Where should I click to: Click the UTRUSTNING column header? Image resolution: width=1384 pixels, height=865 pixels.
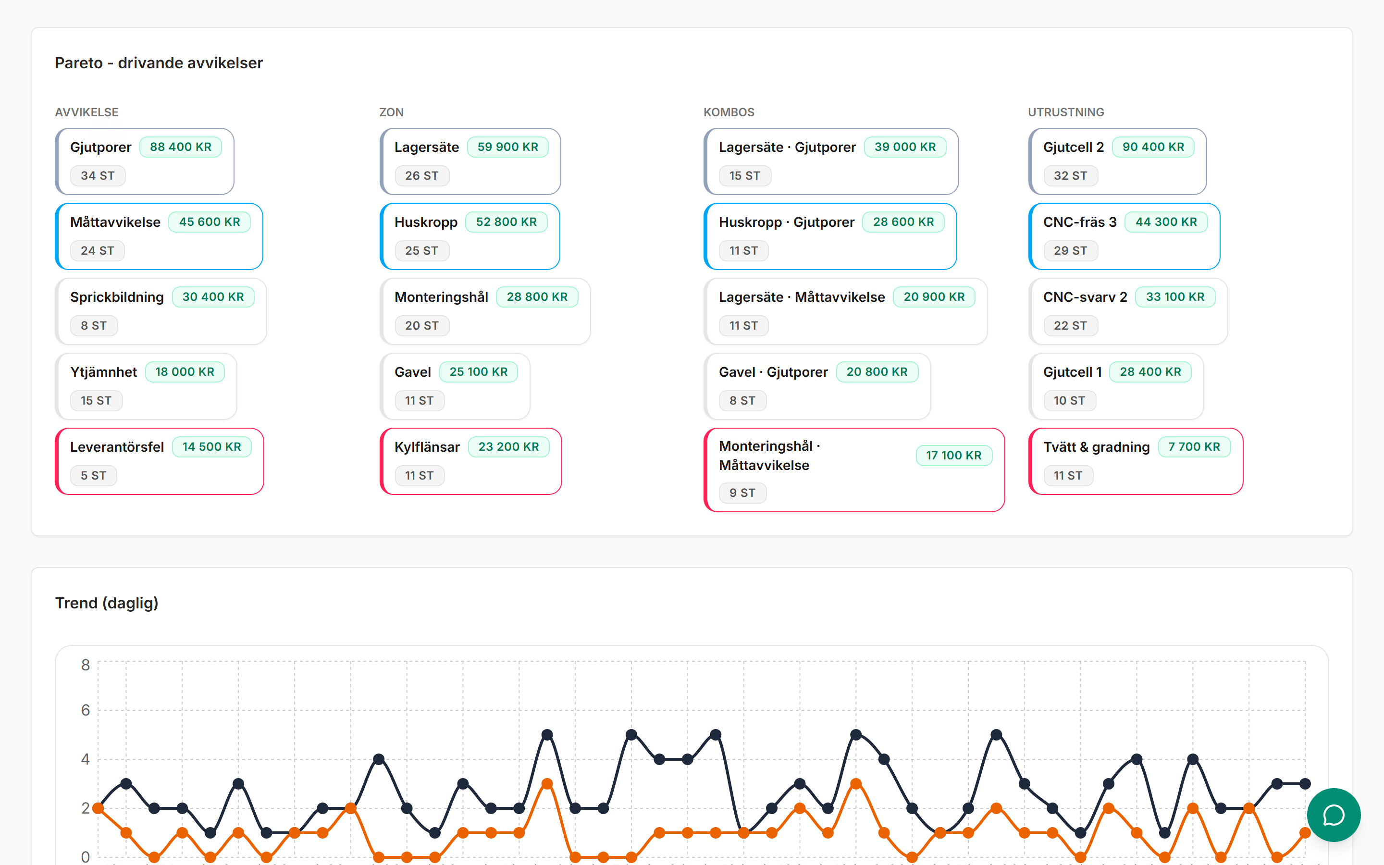(1066, 112)
